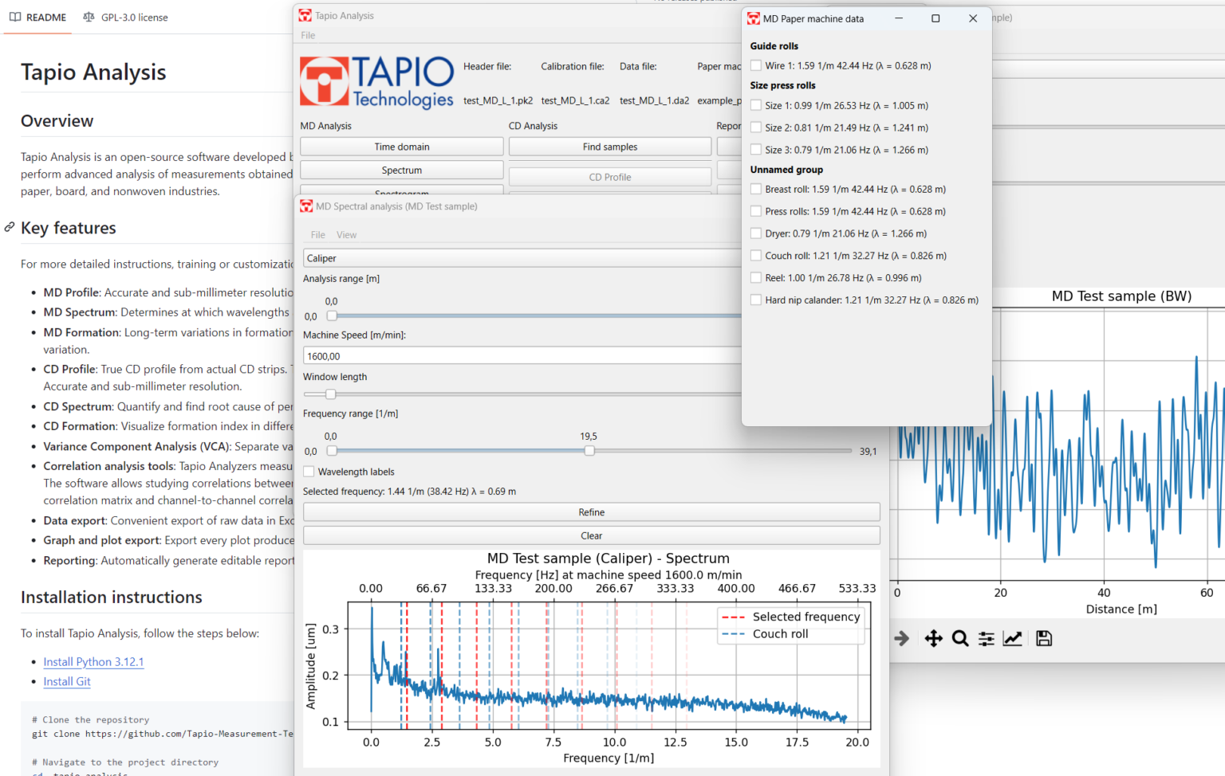Screen dimensions: 1225x776
Task: Open the Configure subplots sliders icon
Action: click(x=986, y=638)
